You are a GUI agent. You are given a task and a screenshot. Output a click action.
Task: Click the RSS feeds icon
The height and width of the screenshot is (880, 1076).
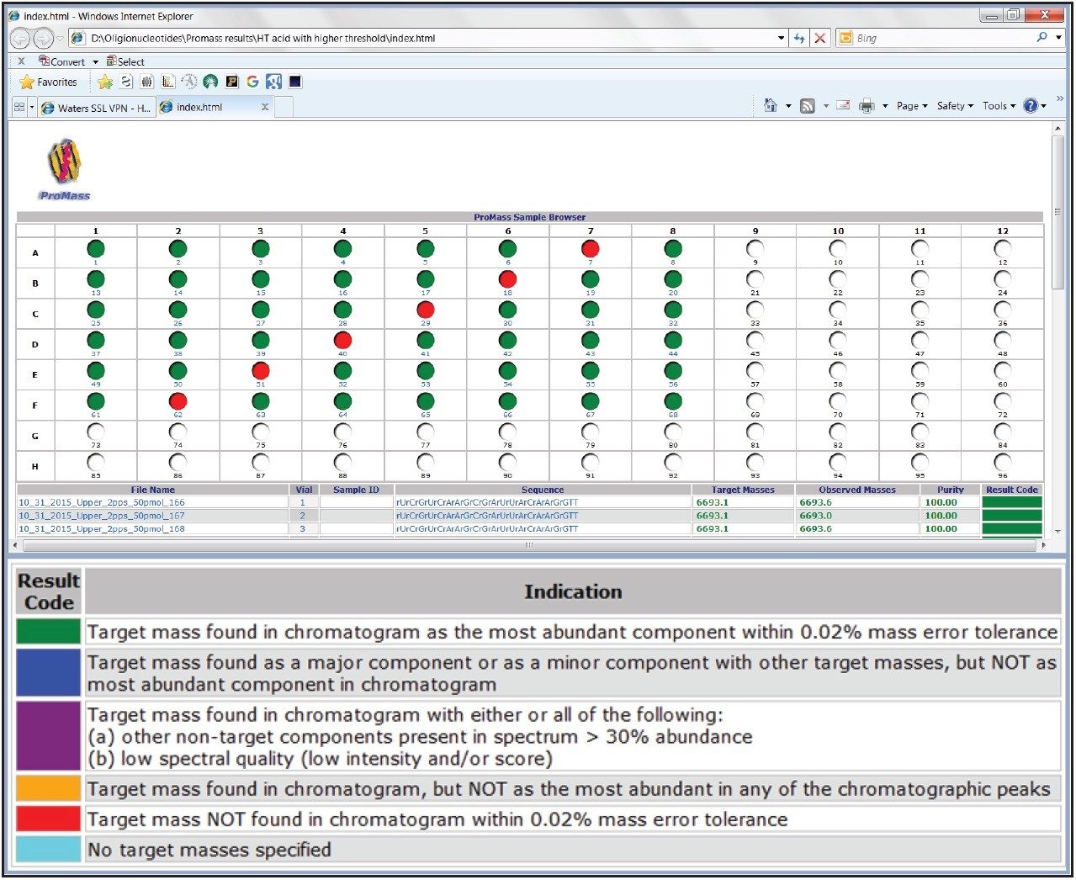pos(808,106)
